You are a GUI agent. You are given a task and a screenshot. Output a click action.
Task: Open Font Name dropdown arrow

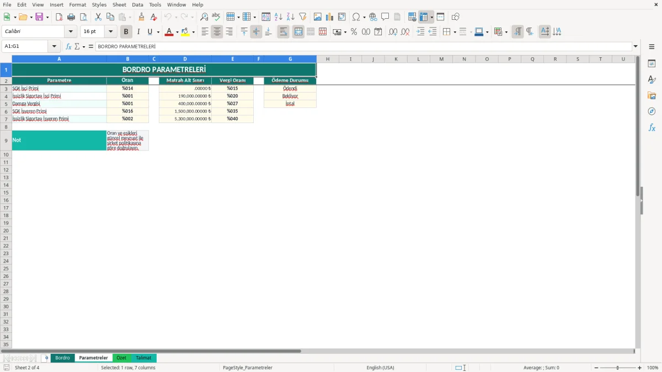pos(71,32)
